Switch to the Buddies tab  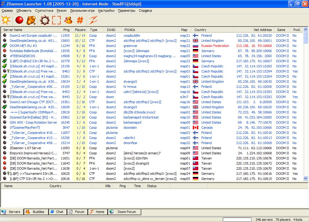point(36,212)
